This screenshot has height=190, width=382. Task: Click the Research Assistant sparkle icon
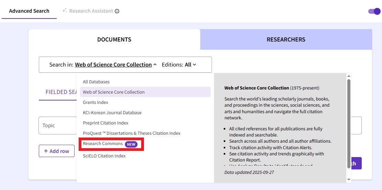coord(64,11)
